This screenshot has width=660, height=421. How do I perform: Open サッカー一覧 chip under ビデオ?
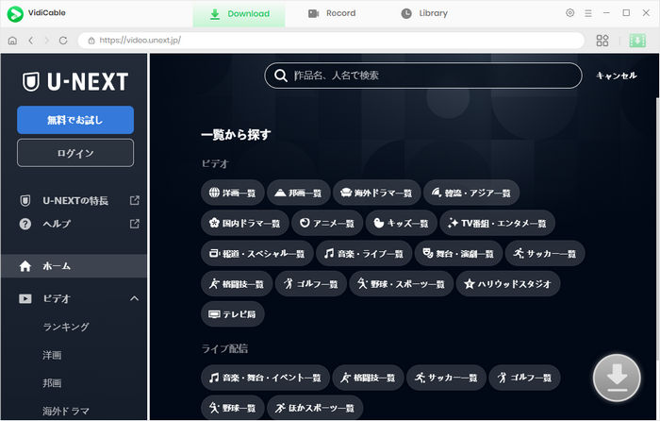click(545, 254)
